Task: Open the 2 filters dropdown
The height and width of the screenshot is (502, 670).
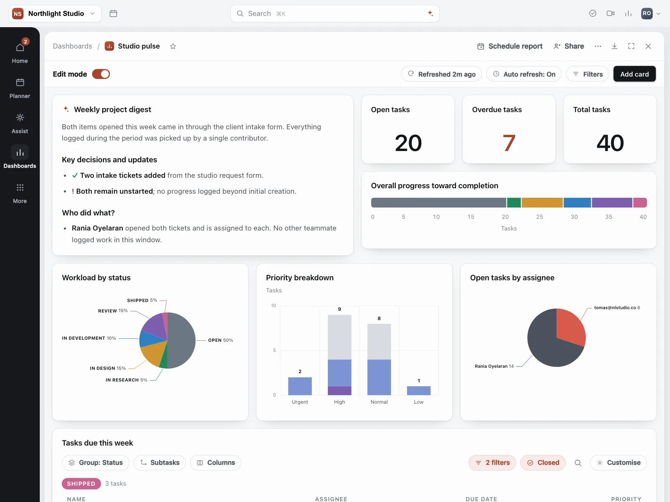Action: (x=492, y=463)
